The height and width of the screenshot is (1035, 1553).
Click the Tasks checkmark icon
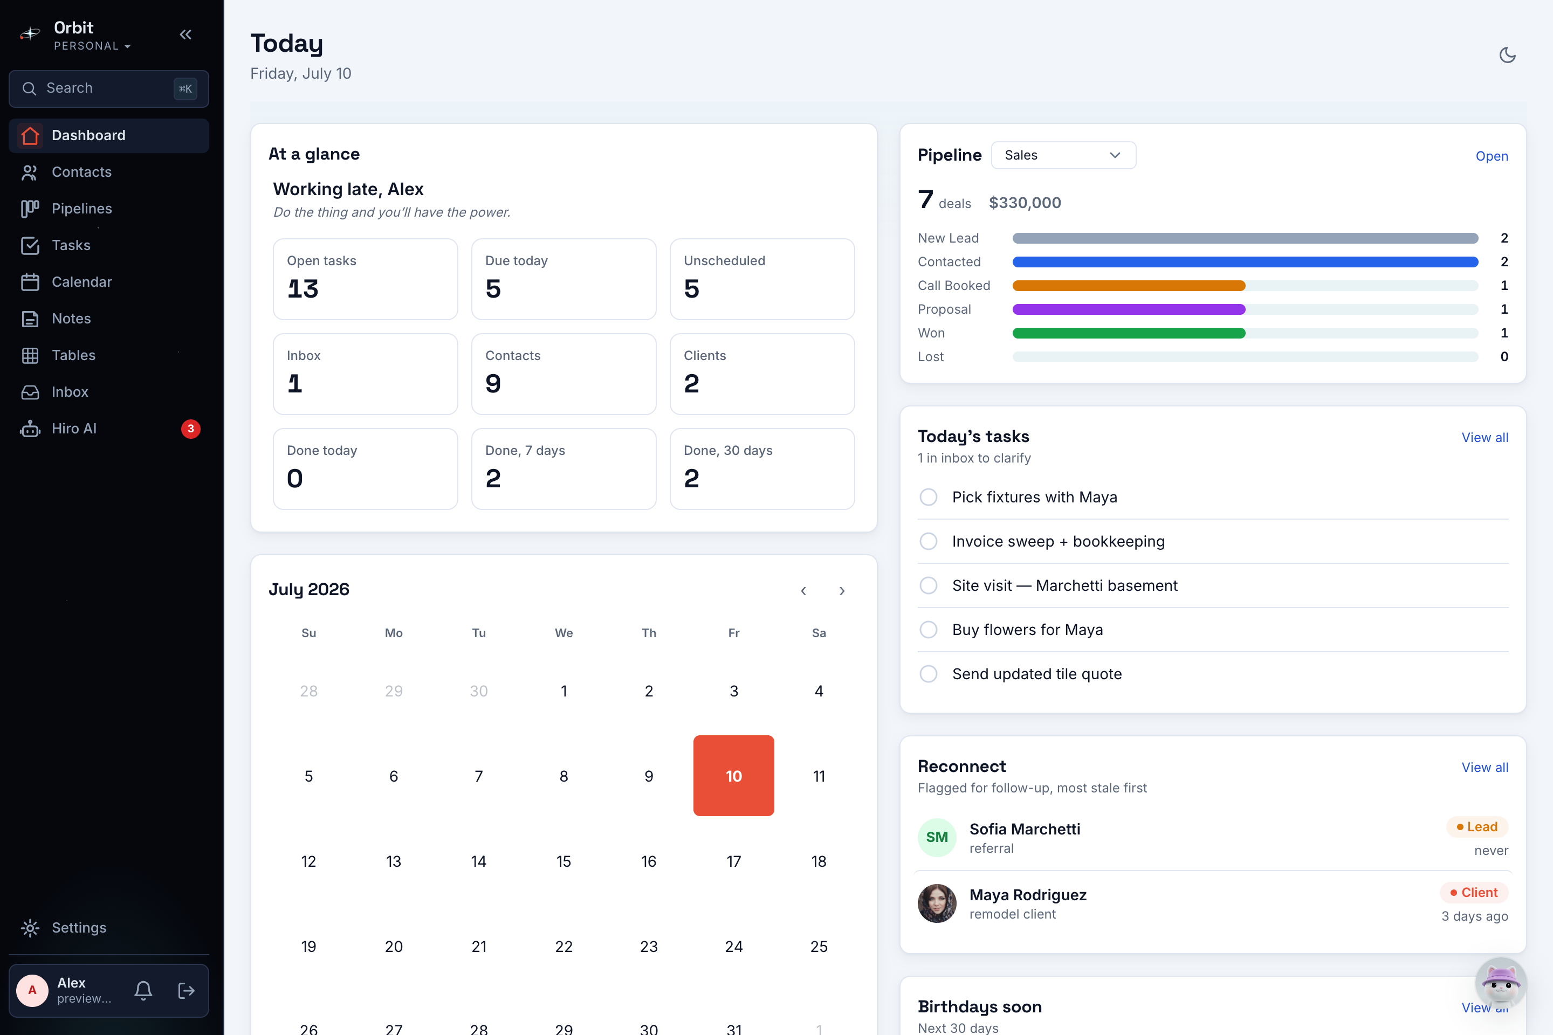(x=30, y=246)
